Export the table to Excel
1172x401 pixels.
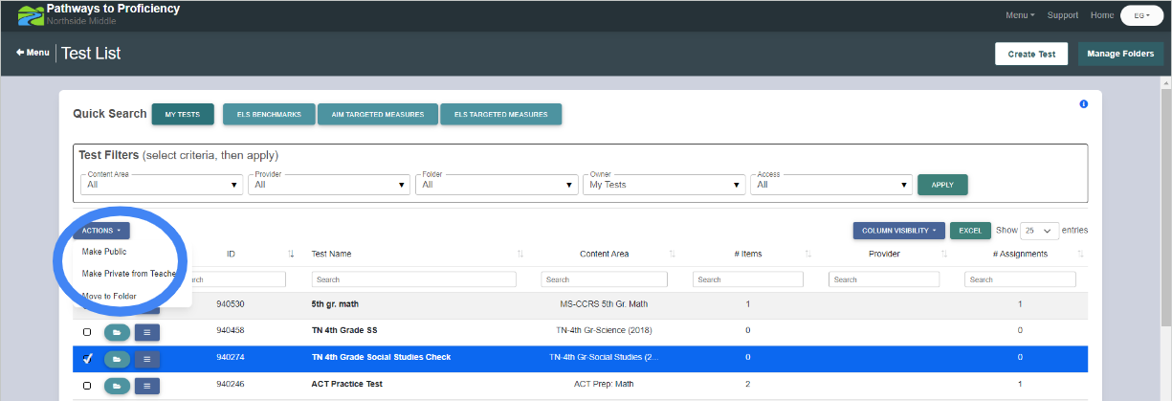point(970,231)
